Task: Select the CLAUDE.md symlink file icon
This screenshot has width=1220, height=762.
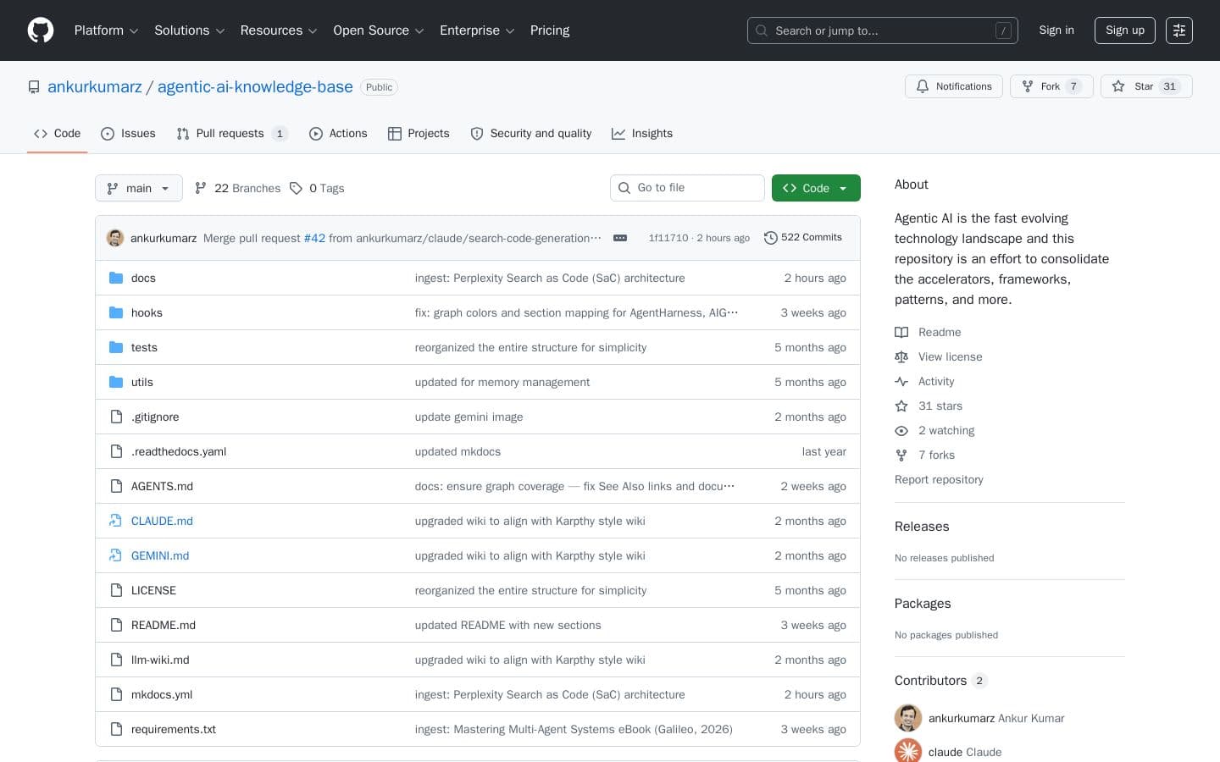Action: coord(116,521)
